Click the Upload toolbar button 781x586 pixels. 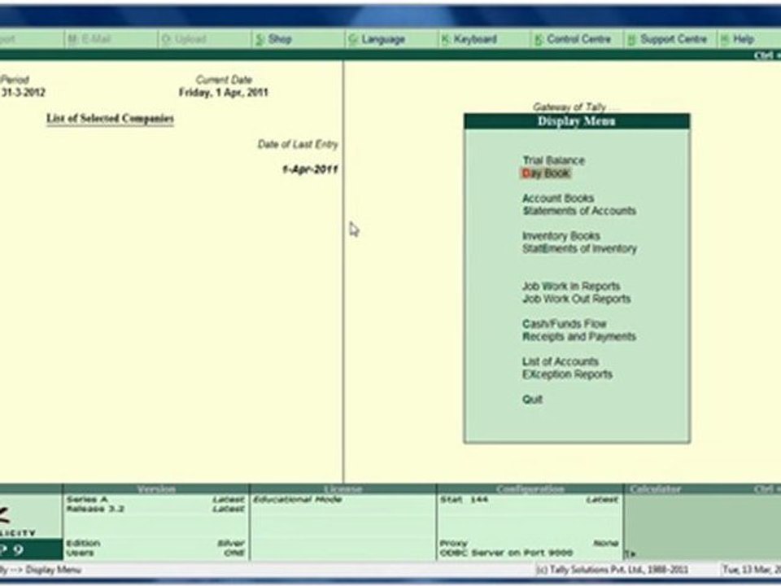pyautogui.click(x=185, y=39)
